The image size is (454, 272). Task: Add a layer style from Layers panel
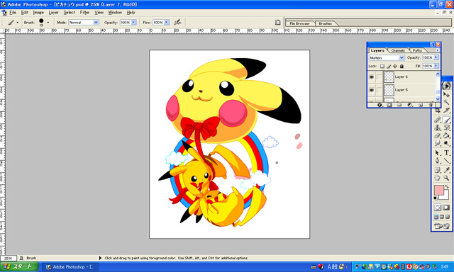coord(380,105)
